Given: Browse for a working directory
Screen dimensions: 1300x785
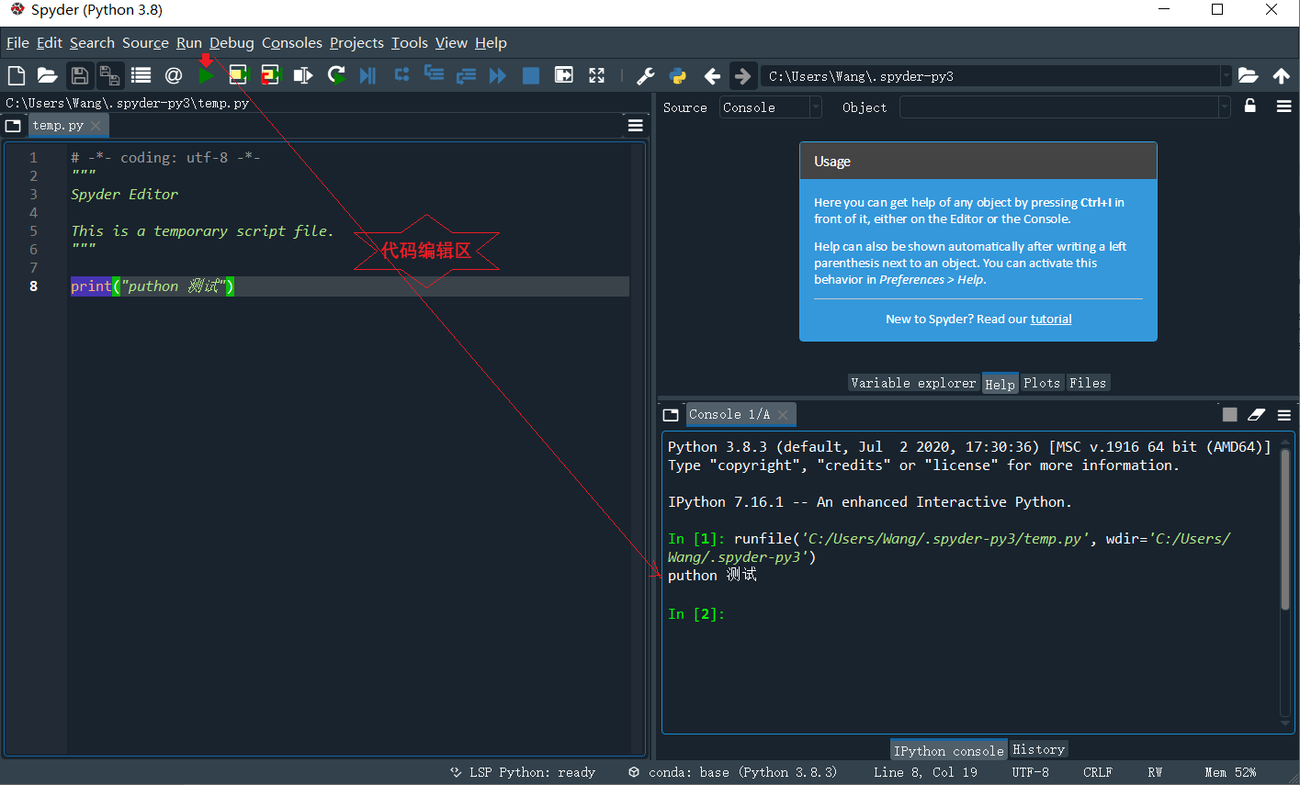Looking at the screenshot, I should coord(1248,75).
